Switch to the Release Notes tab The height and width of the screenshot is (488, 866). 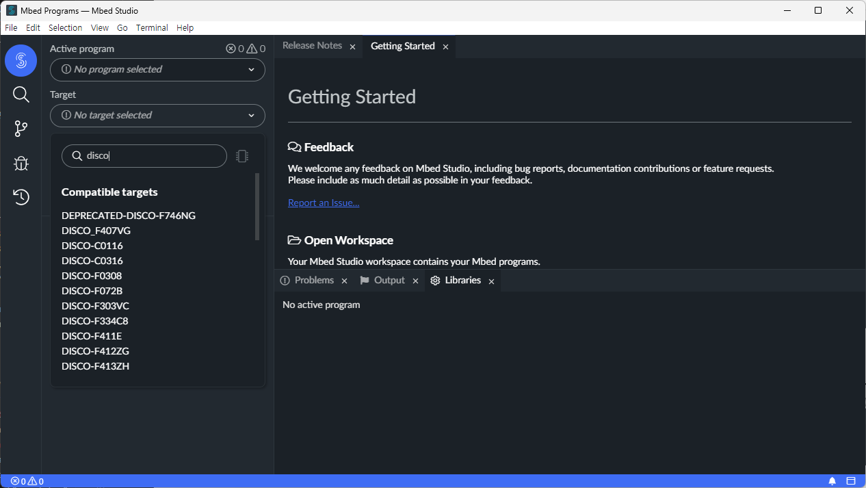[x=312, y=46]
